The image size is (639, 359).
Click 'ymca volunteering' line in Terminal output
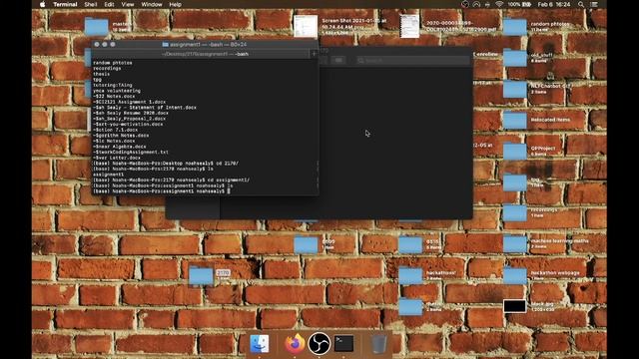click(x=117, y=91)
